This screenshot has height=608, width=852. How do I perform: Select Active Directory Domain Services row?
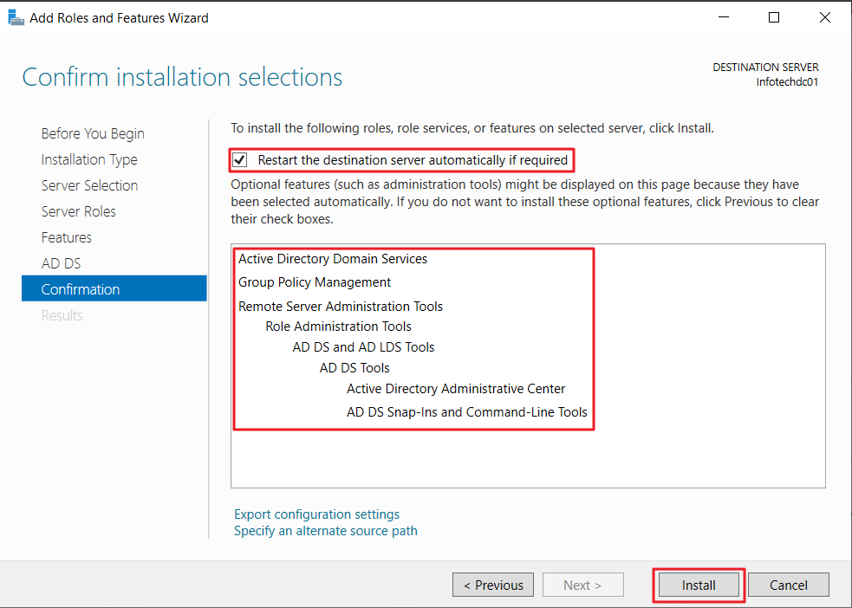pyautogui.click(x=333, y=259)
